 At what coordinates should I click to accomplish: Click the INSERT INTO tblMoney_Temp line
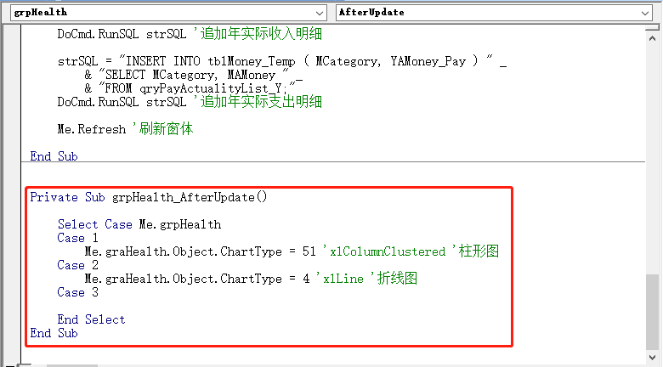(x=281, y=61)
